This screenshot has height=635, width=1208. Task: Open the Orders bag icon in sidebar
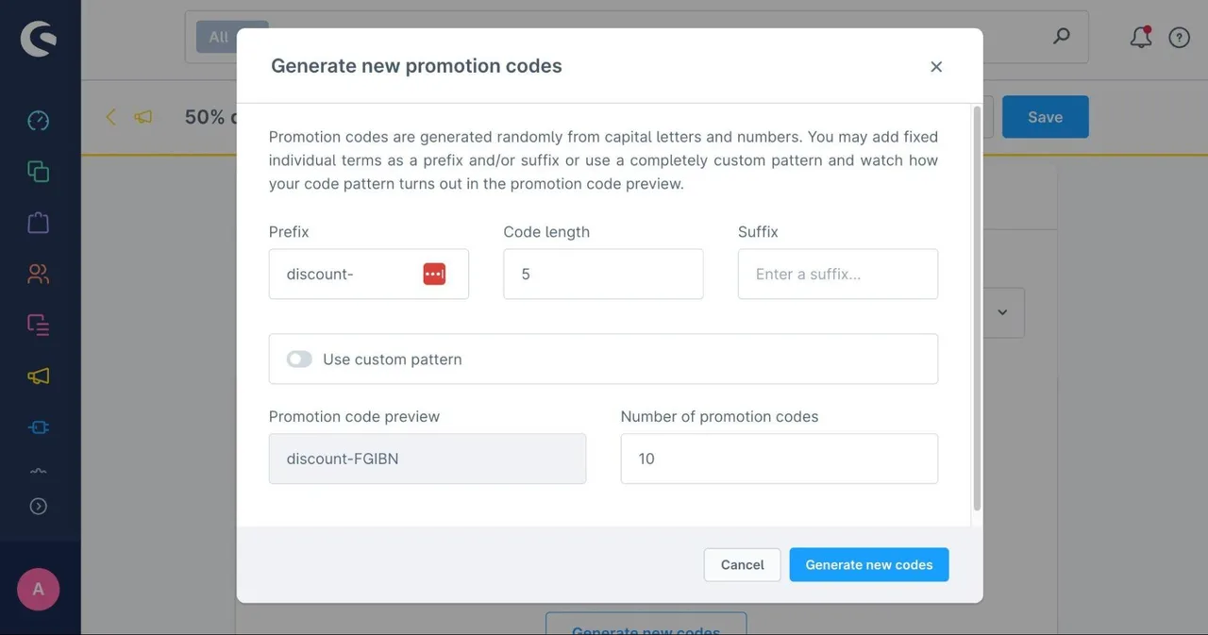pyautogui.click(x=38, y=223)
